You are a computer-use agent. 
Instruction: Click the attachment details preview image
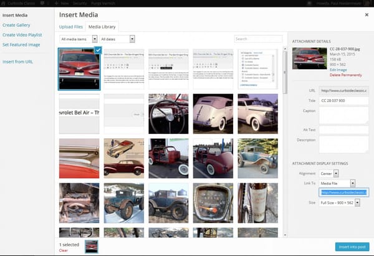click(x=309, y=59)
